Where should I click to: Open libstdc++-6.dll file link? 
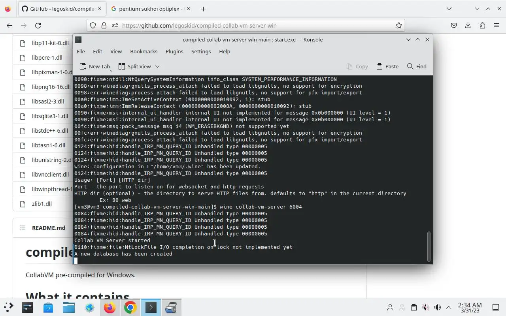tap(50, 130)
